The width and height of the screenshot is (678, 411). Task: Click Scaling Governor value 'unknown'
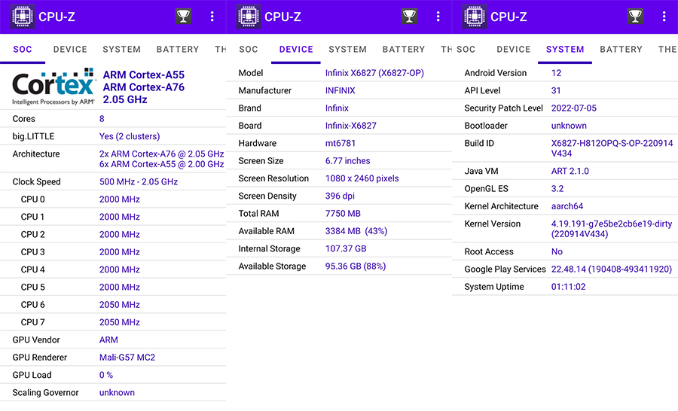click(x=117, y=393)
